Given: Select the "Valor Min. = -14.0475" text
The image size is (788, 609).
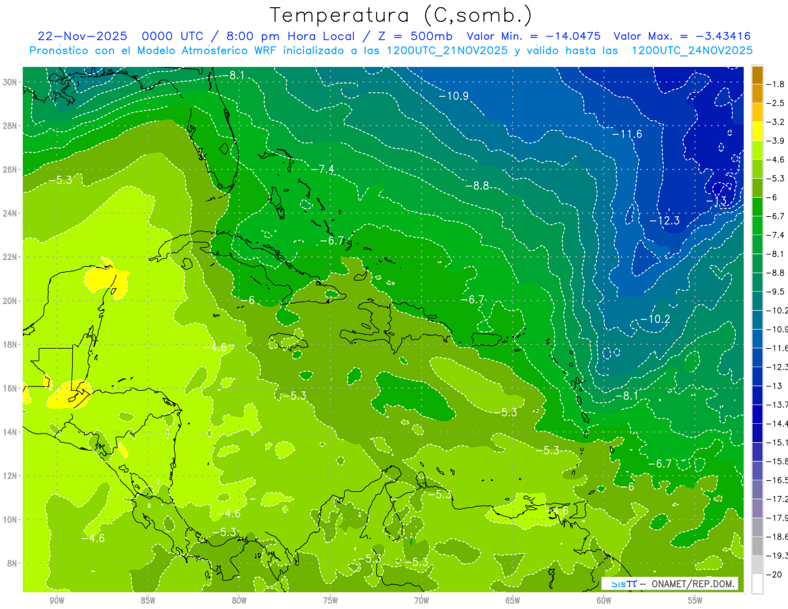Looking at the screenshot, I should 534,36.
